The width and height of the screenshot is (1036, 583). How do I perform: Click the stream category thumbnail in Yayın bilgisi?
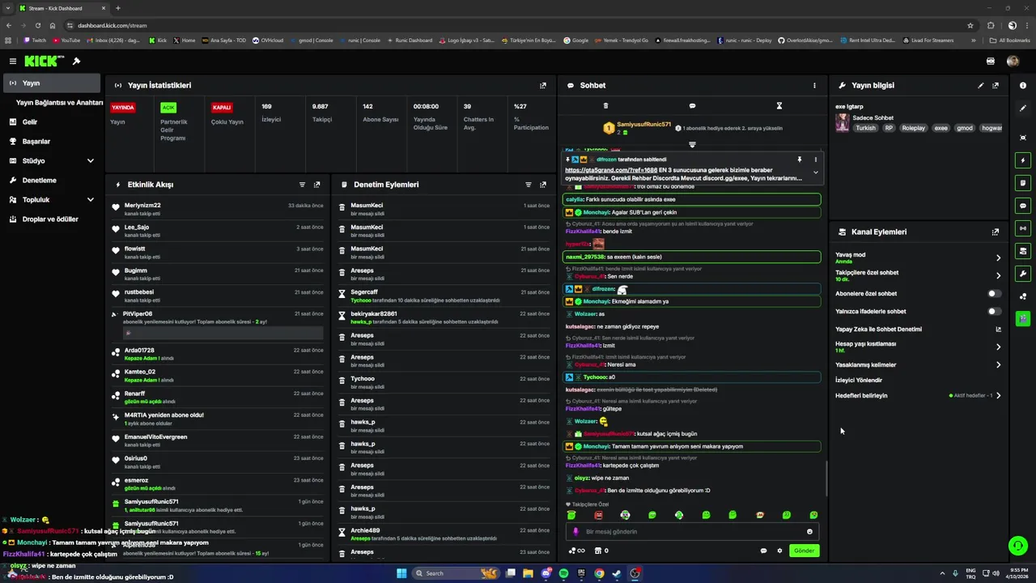(843, 122)
